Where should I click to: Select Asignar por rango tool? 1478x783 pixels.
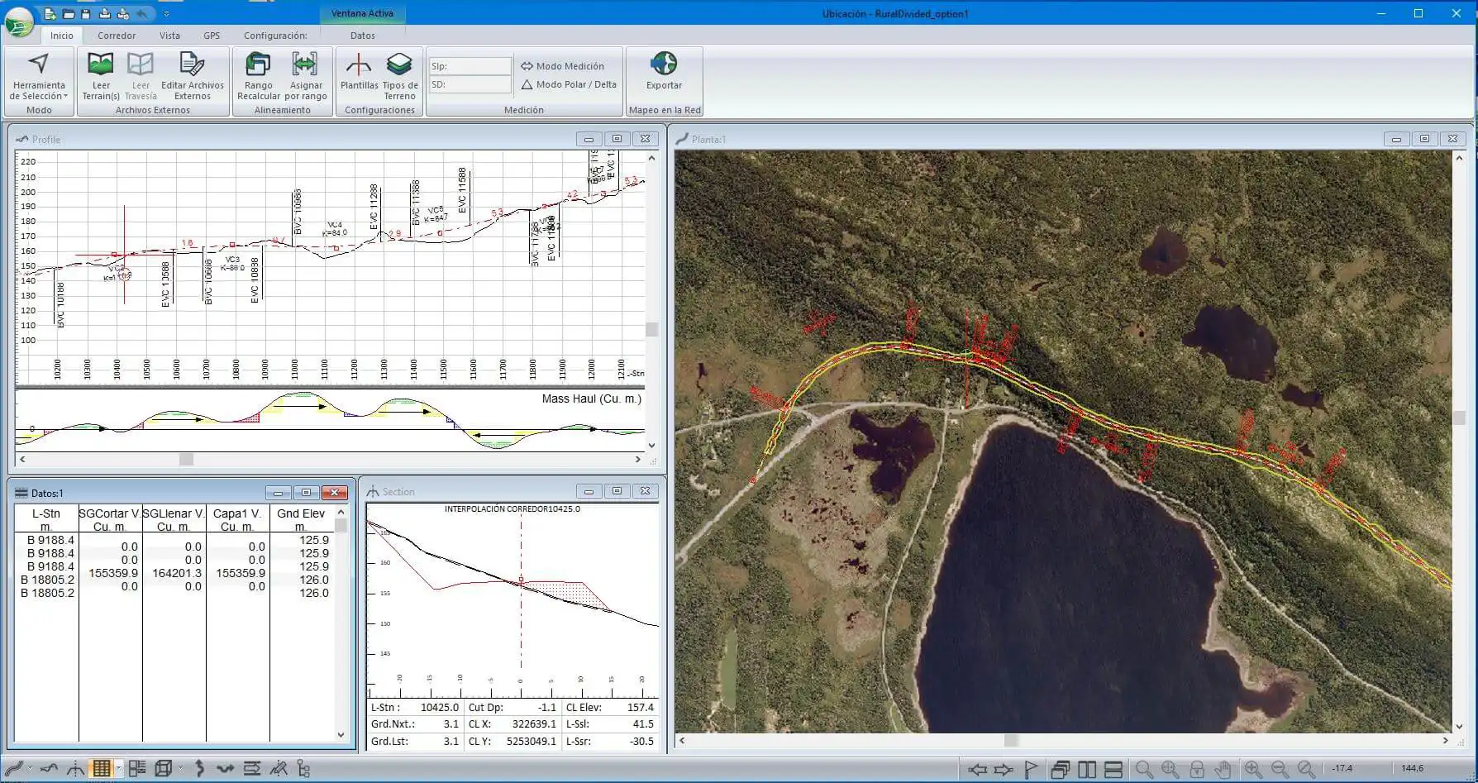click(x=305, y=65)
